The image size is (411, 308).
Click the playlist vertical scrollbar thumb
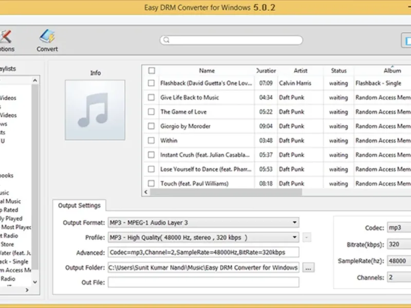[x=35, y=177]
